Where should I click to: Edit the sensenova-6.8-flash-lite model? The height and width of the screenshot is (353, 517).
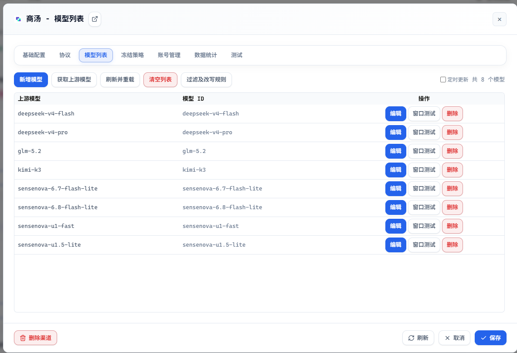pos(395,207)
